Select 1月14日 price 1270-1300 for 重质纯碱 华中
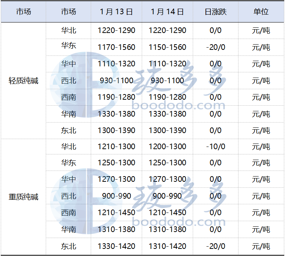Image resolution: width=285 pixels, height=256 pixels. coord(167,179)
